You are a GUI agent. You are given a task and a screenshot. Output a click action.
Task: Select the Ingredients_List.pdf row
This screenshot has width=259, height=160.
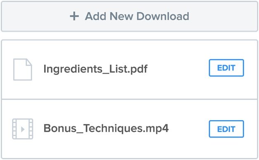coord(129,70)
